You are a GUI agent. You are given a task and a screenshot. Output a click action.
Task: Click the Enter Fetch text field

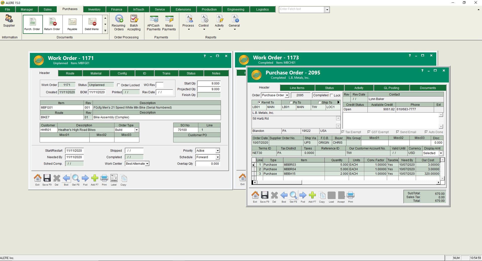point(302,9)
